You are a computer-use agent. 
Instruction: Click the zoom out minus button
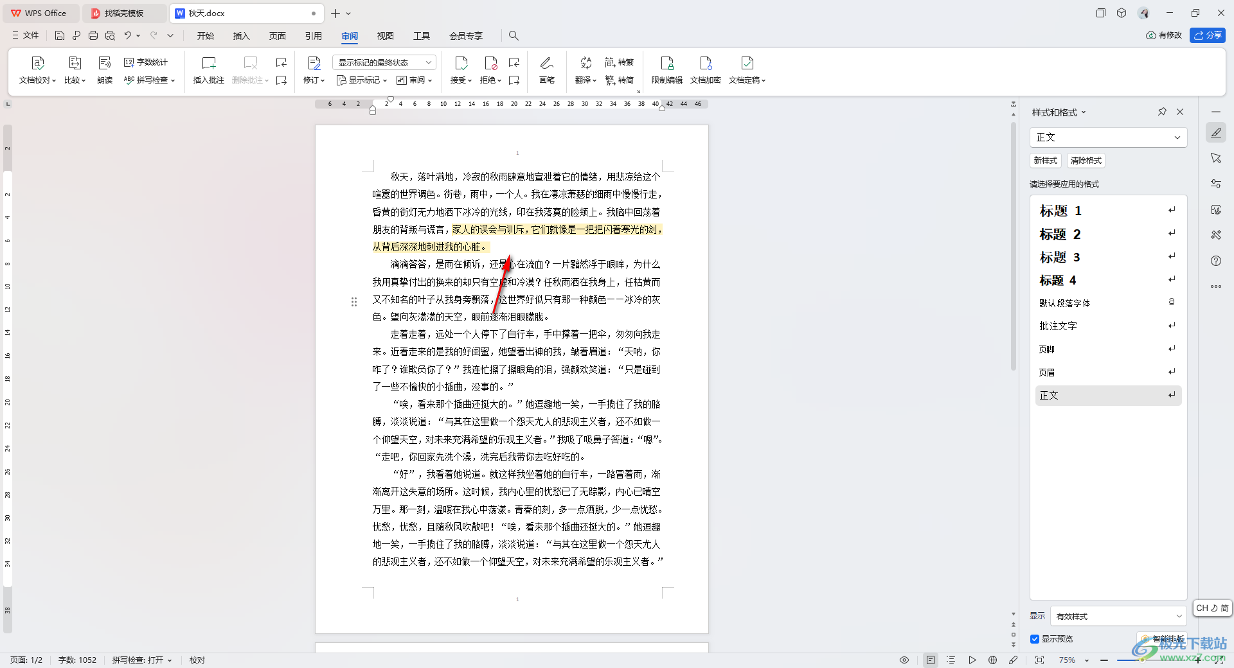[1104, 660]
